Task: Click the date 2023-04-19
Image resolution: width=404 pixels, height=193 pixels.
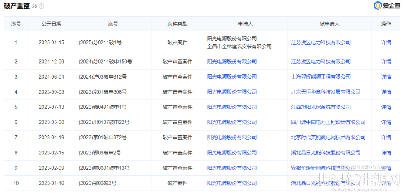Action: (x=51, y=137)
